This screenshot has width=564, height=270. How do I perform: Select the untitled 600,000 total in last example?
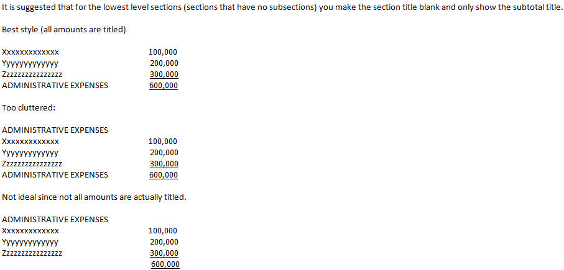(x=165, y=264)
